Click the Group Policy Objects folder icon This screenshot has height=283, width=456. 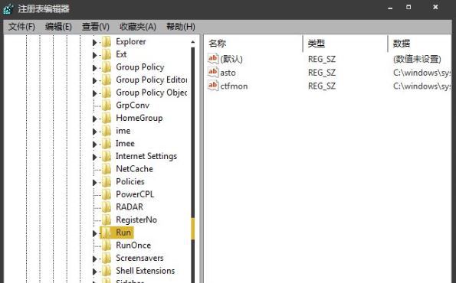[107, 93]
